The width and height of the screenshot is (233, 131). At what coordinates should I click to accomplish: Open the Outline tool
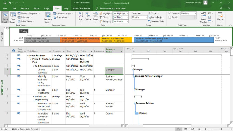88,17
